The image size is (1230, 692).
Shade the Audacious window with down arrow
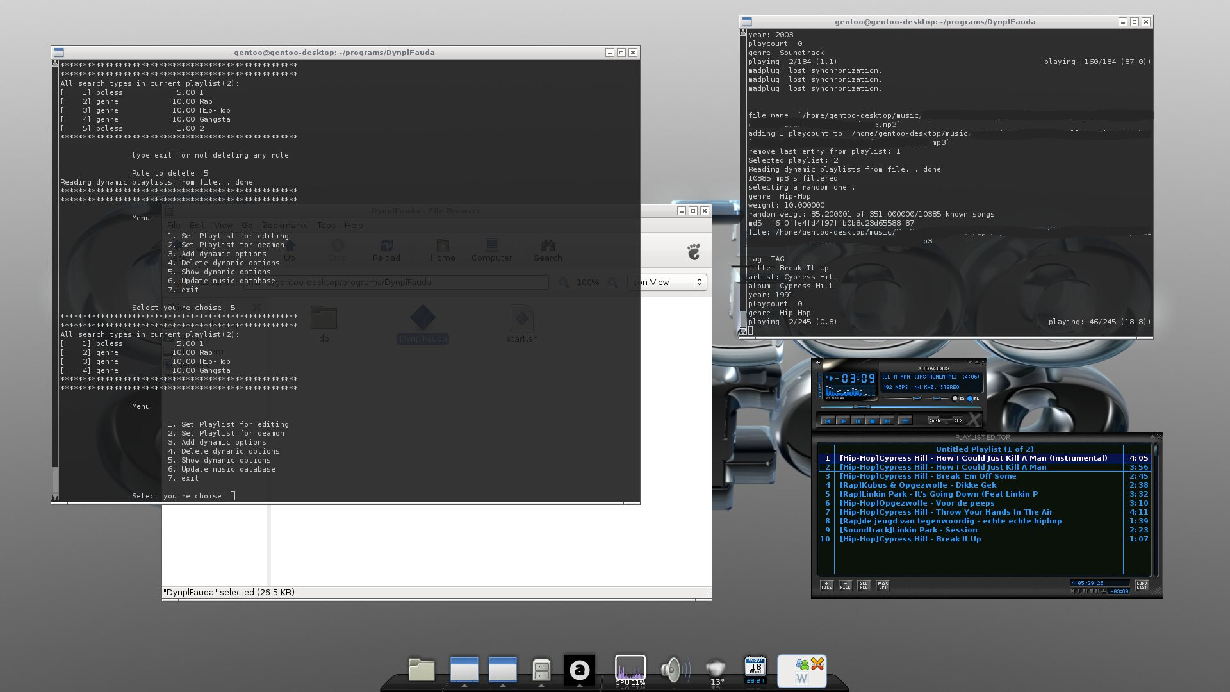[970, 363]
